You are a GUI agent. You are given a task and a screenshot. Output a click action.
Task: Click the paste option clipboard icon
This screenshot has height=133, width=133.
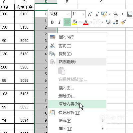click(x=62, y=70)
